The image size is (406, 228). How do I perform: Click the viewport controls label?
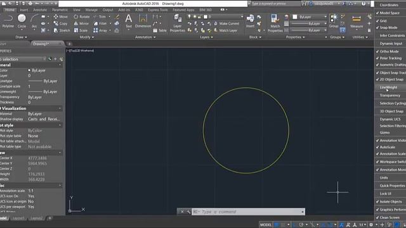point(80,51)
